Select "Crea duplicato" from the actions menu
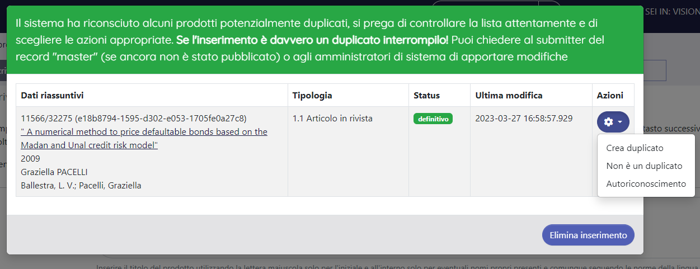 pos(635,148)
